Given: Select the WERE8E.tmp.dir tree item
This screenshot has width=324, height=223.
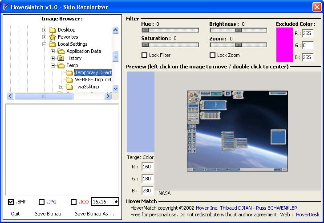Looking at the screenshot, I should [x=93, y=80].
